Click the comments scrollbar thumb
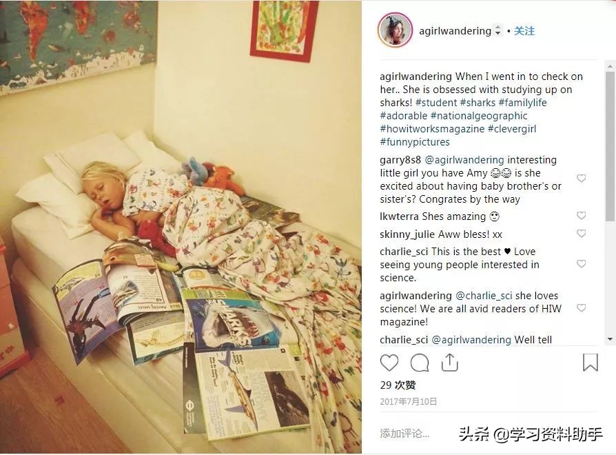Viewport: 616px width, 455px height. coord(610,146)
